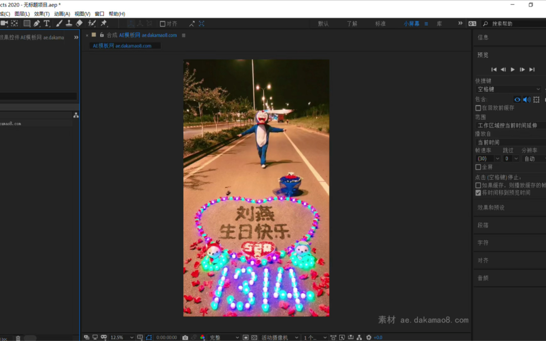Open the 活动摄像机 view dropdown
This screenshot has width=546, height=341.
tap(280, 338)
